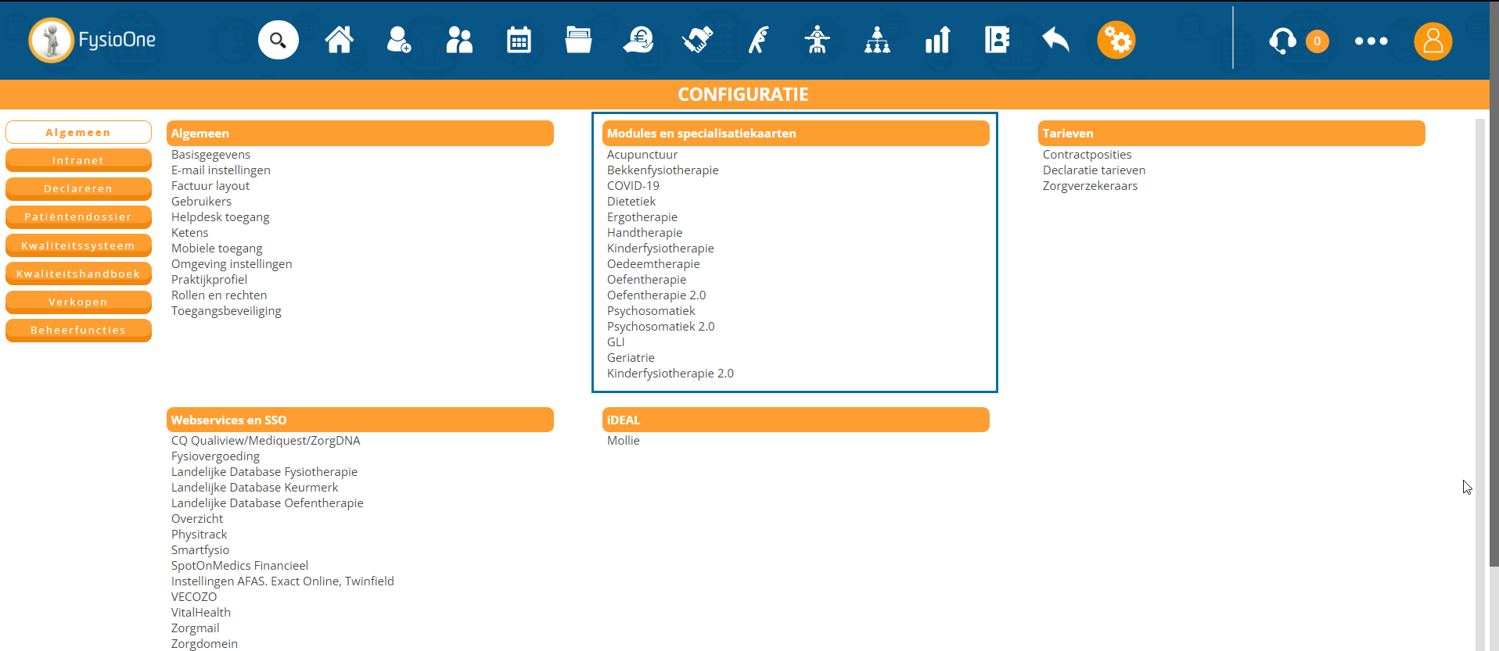Screen dimensions: 1499x651
Task: Click the add new patient icon
Action: [x=398, y=40]
